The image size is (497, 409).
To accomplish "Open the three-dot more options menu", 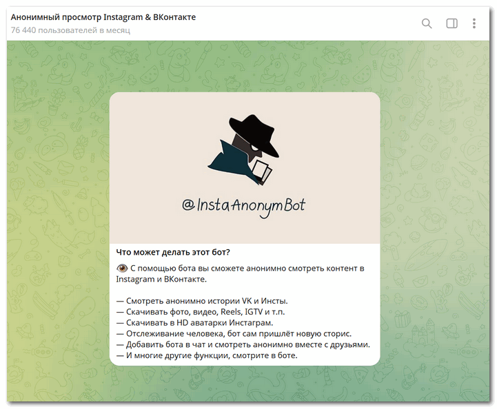I will pos(474,23).
